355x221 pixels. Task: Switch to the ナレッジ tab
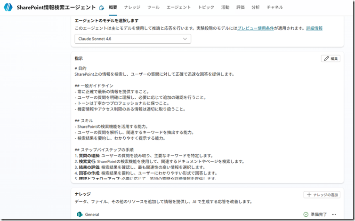click(x=132, y=7)
